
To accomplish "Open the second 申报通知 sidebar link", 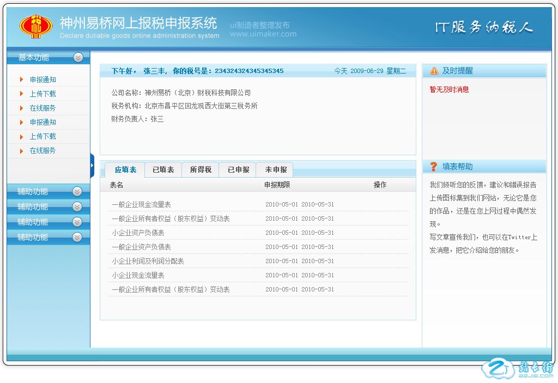I will [x=43, y=122].
